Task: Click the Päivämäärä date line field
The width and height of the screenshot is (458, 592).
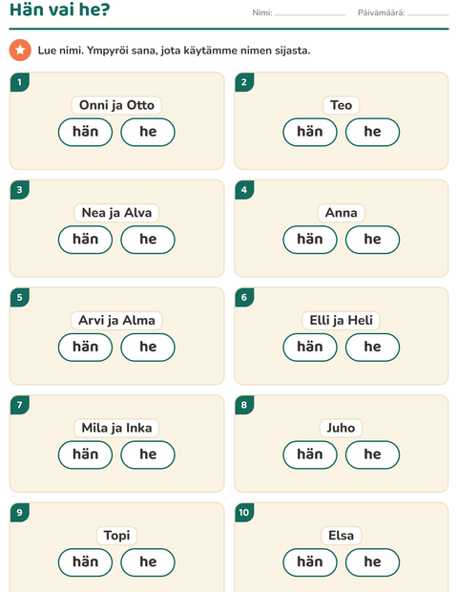Action: click(x=427, y=13)
